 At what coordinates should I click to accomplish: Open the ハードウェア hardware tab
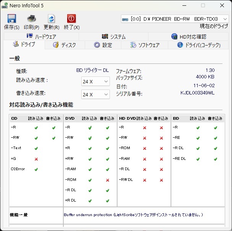point(41,37)
